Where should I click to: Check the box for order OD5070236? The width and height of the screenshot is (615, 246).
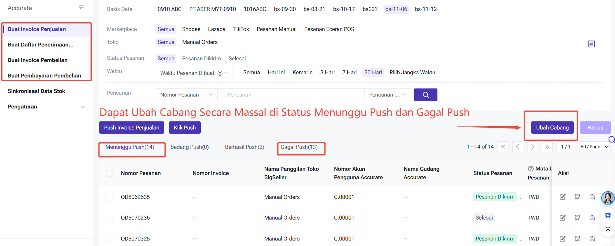(x=109, y=218)
